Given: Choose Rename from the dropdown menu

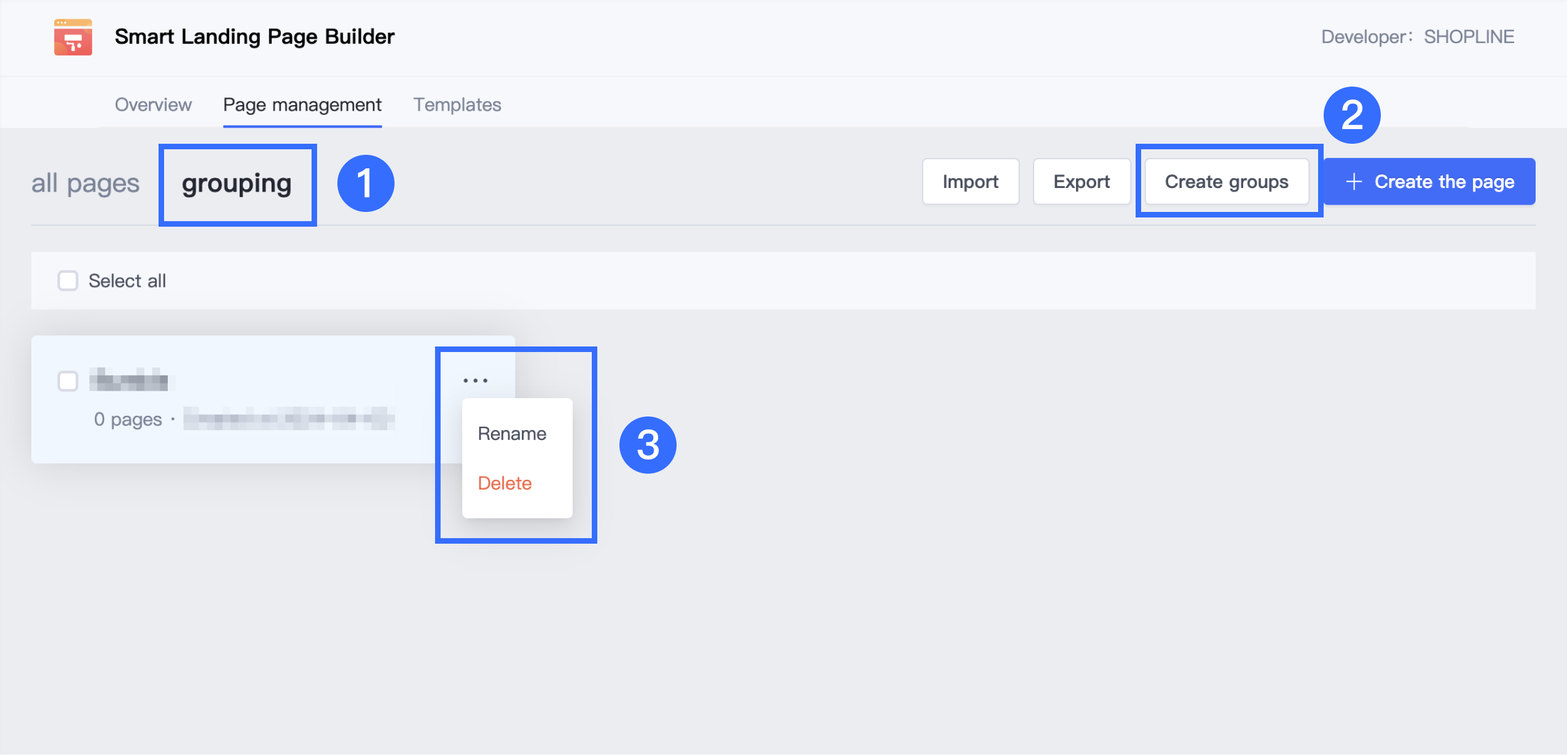Looking at the screenshot, I should pyautogui.click(x=512, y=434).
